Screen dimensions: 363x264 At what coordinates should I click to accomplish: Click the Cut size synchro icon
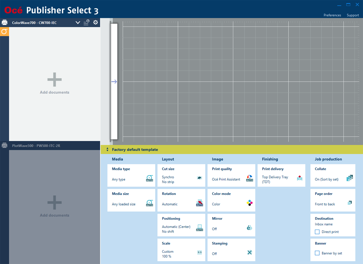(199, 178)
